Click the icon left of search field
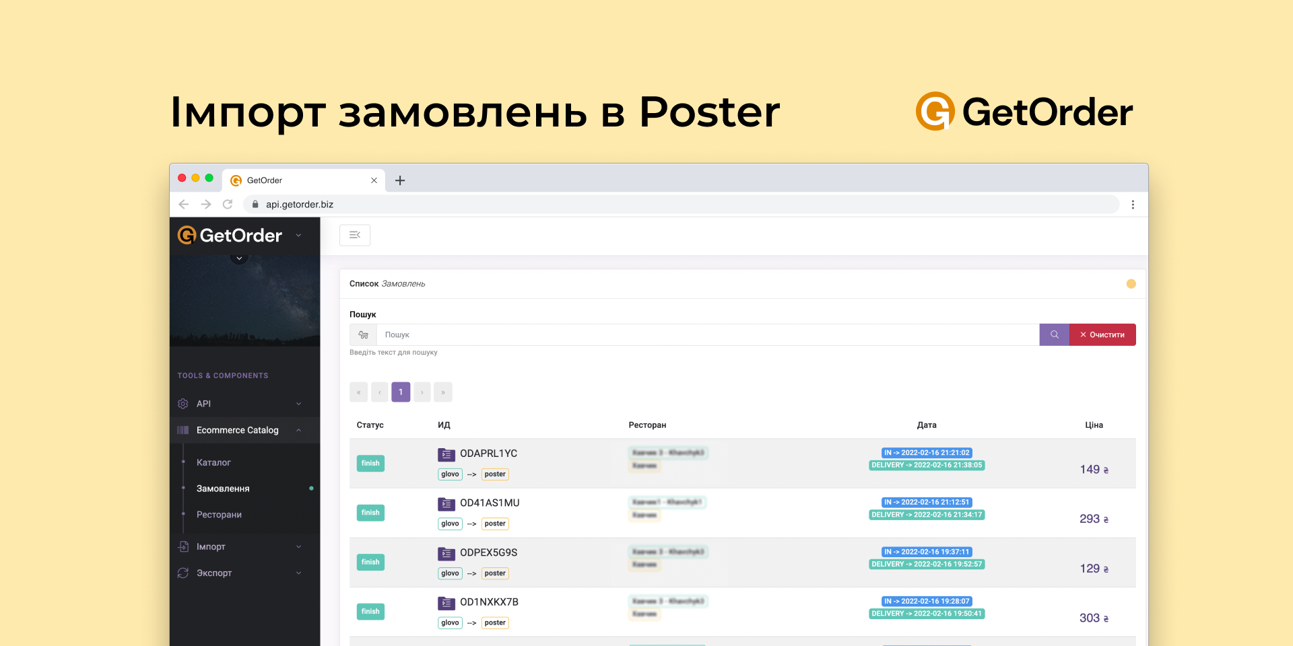The image size is (1293, 646). pos(363,334)
